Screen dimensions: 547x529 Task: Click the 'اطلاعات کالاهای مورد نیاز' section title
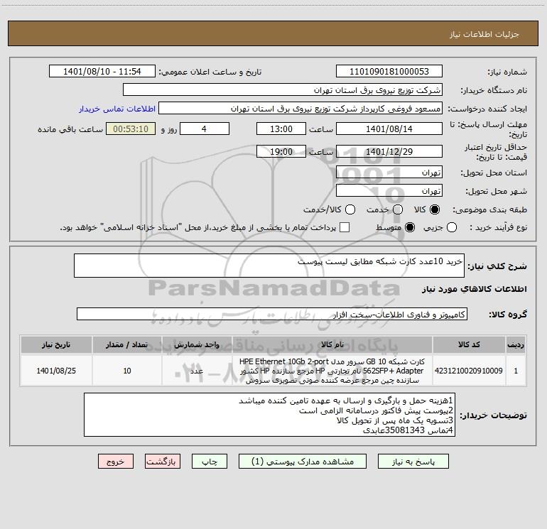(475, 289)
